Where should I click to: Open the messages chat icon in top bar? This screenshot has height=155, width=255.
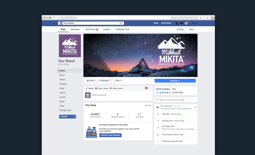pyautogui.click(x=182, y=23)
